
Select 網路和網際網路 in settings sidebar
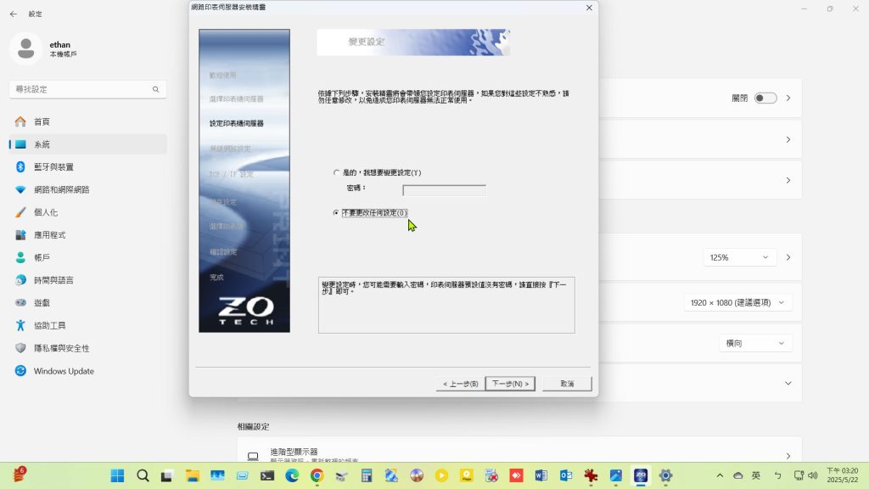[x=61, y=189]
